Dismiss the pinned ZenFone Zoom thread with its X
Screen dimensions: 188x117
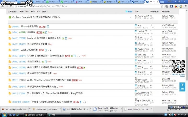(x=131, y=17)
